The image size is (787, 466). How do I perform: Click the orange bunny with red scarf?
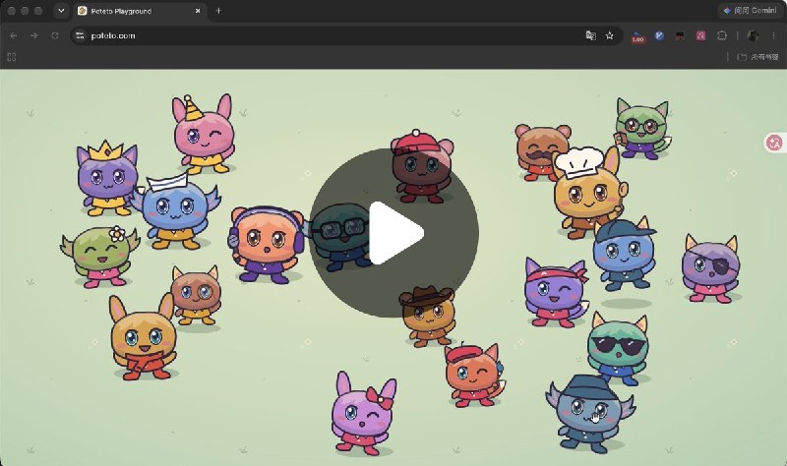[x=143, y=337]
